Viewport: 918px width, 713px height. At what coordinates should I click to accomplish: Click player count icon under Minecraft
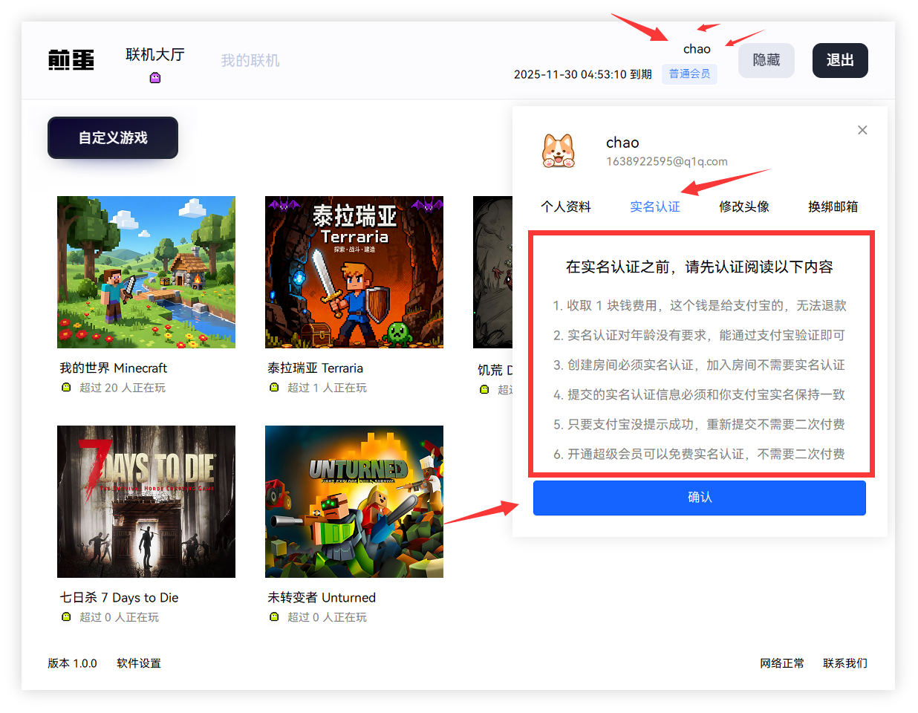click(x=66, y=388)
